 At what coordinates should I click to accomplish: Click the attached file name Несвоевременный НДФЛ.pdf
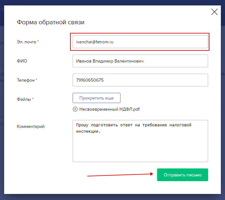(x=109, y=109)
